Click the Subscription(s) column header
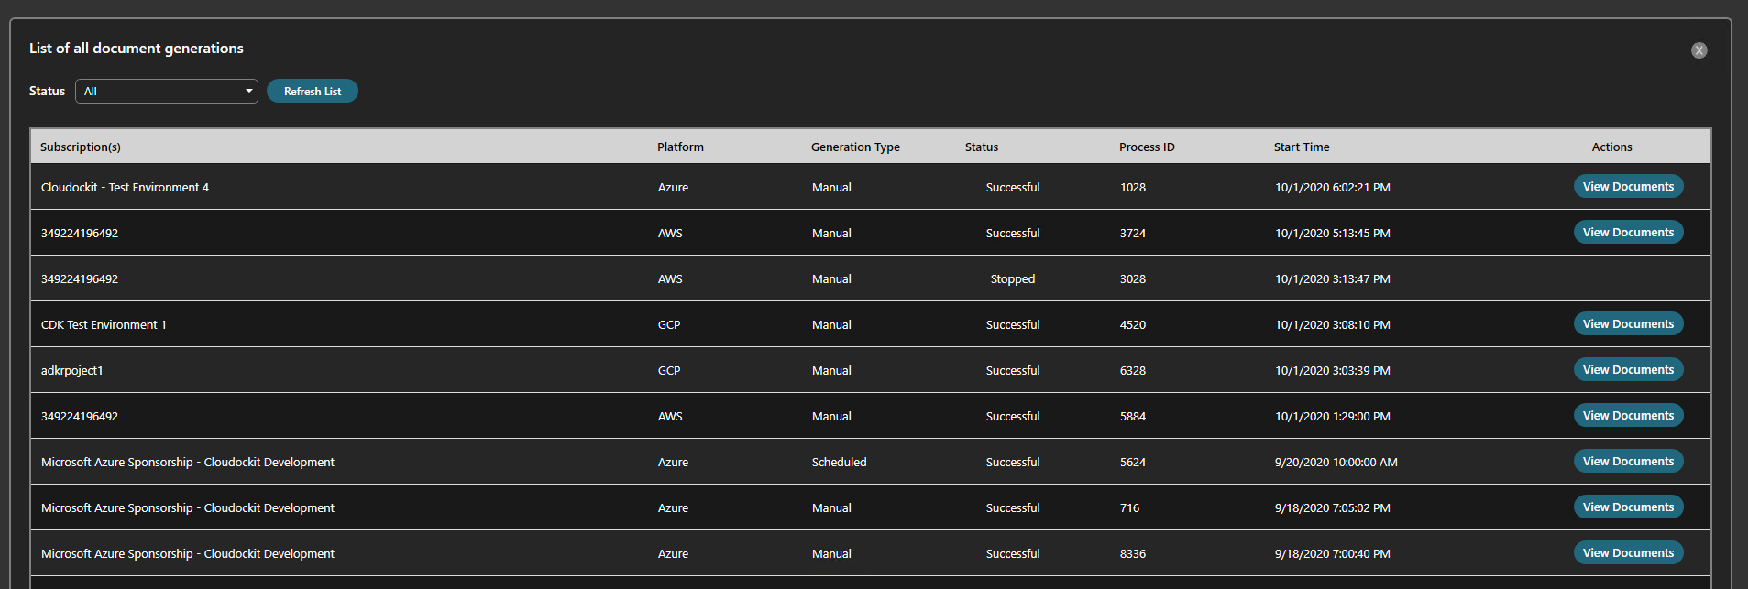Image resolution: width=1748 pixels, height=589 pixels. click(x=81, y=147)
